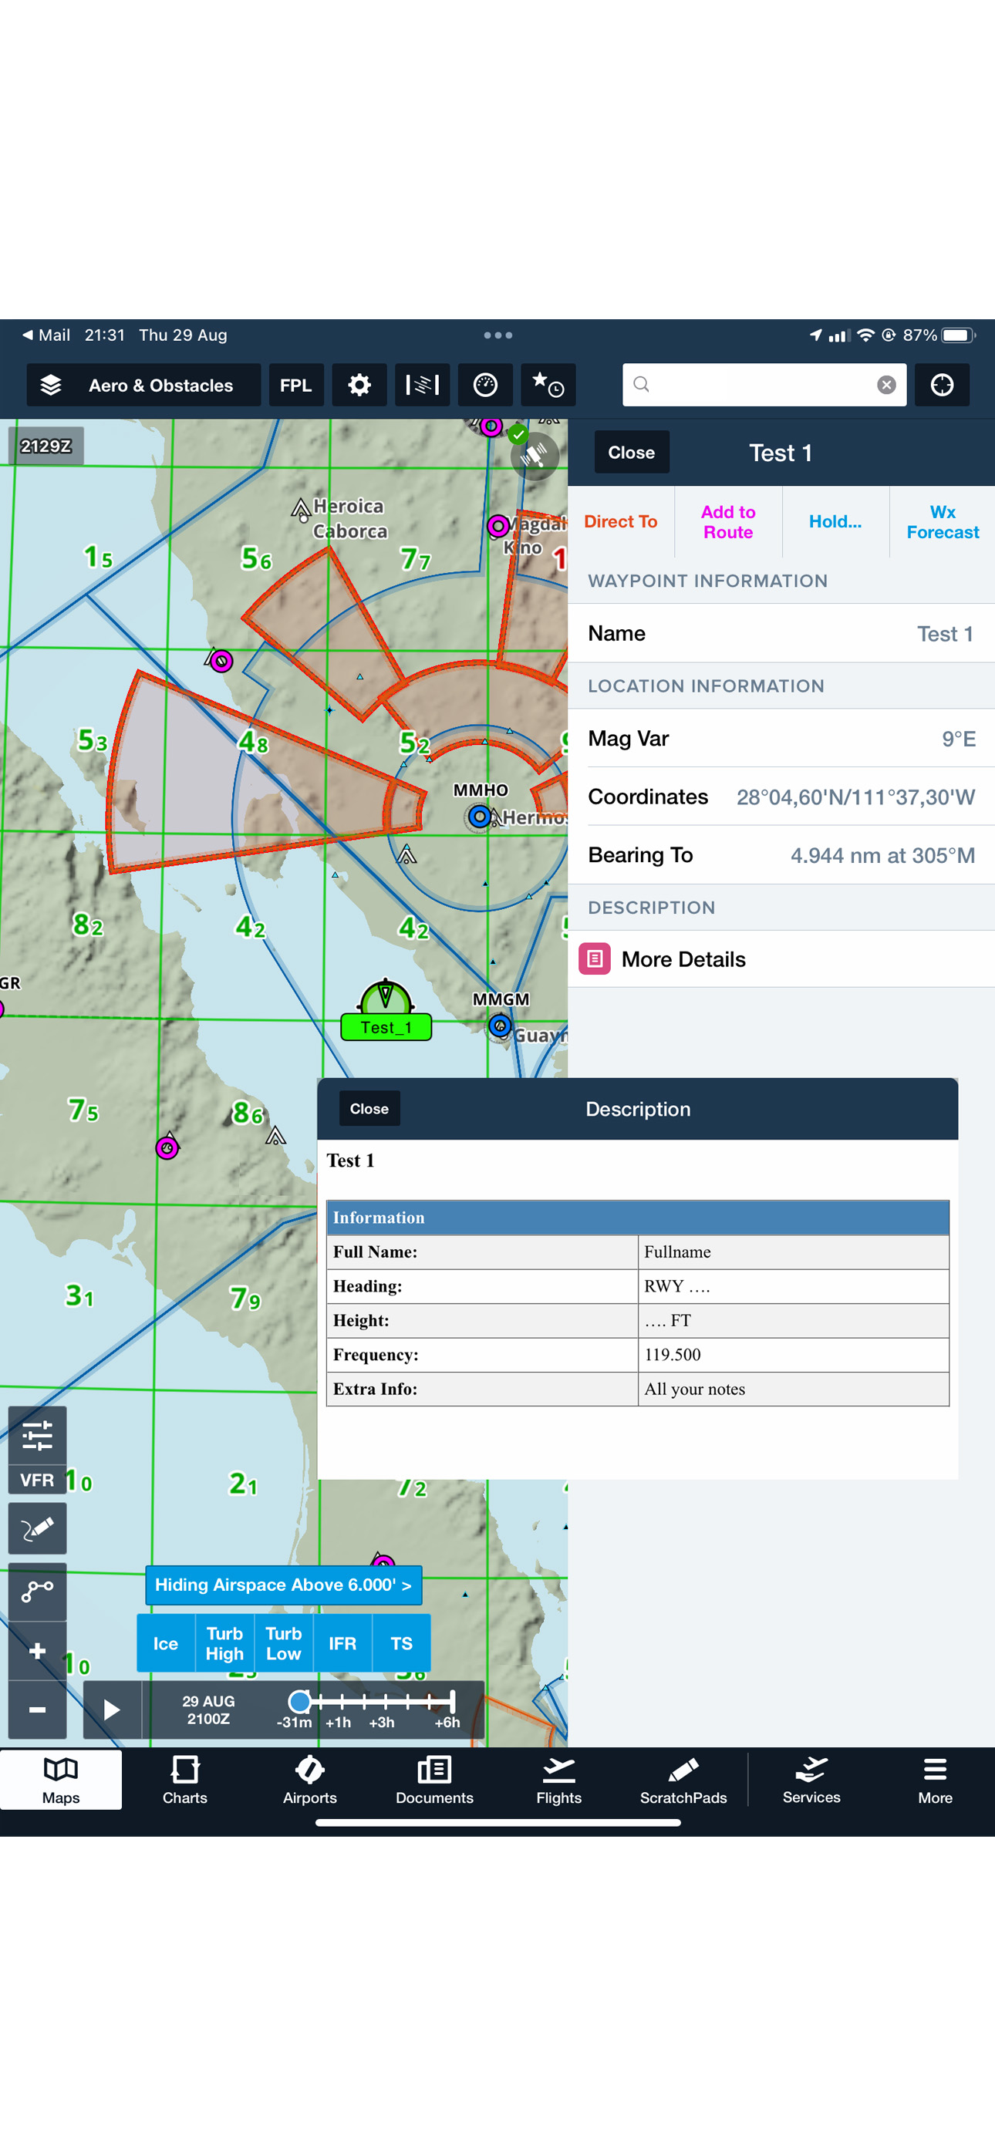Tap the Name Test 1 row
The image size is (995, 2156).
(x=781, y=634)
